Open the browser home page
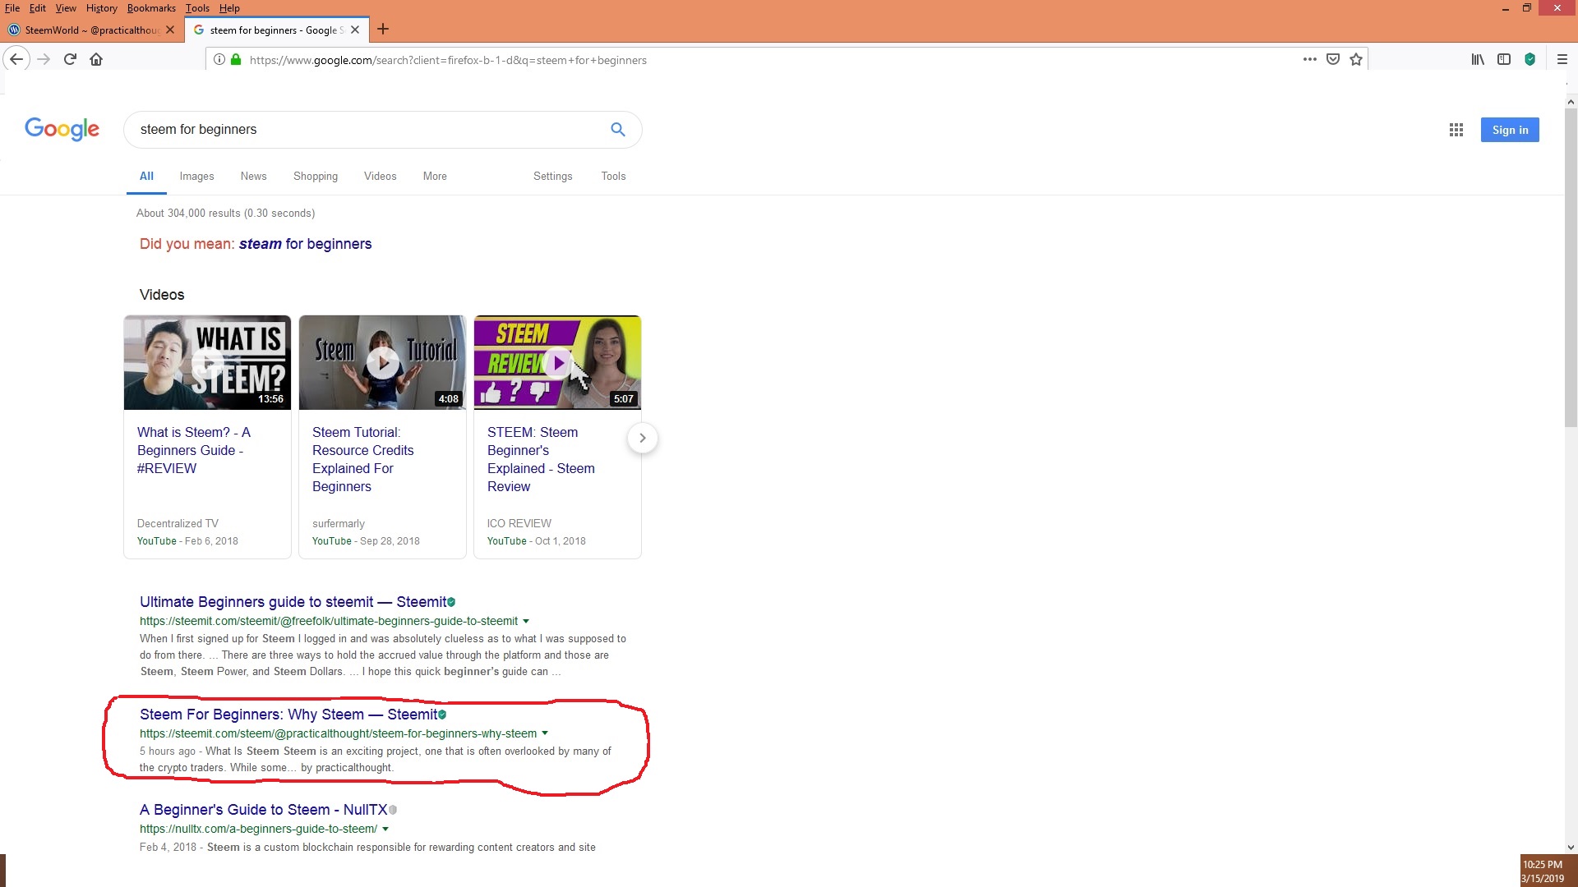Screen dimensions: 1578x887 pyautogui.click(x=96, y=59)
